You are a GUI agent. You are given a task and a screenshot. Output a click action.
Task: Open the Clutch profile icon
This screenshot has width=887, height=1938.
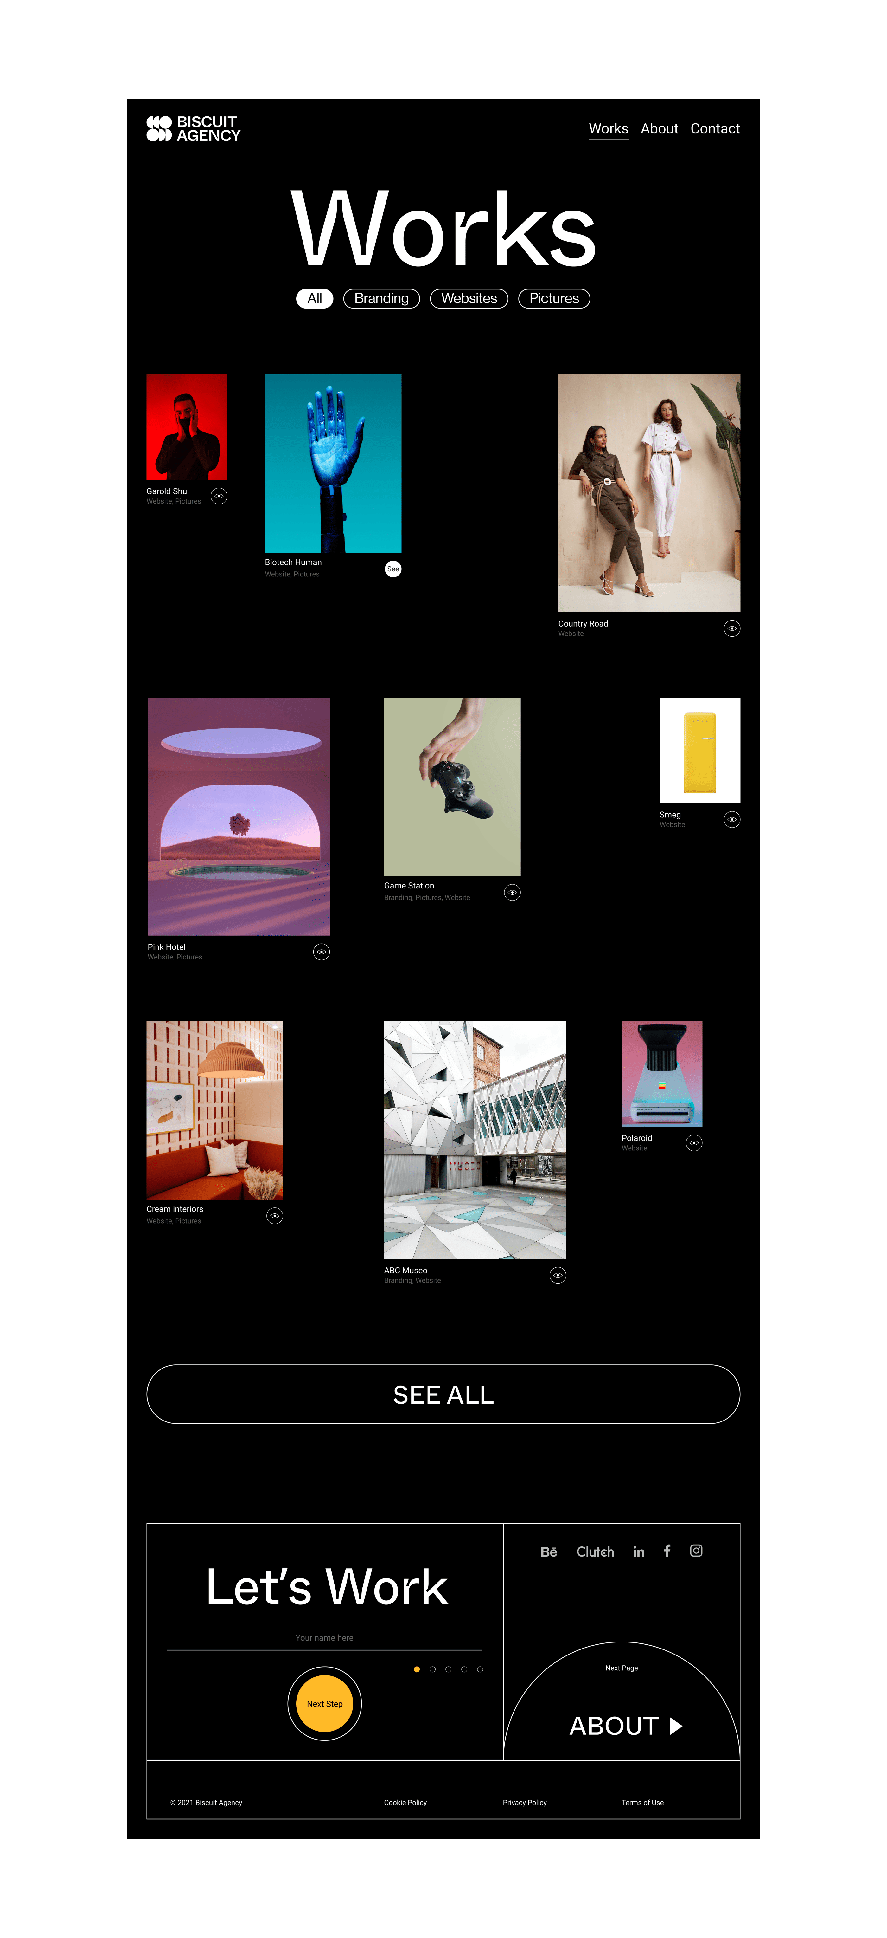(x=595, y=1551)
